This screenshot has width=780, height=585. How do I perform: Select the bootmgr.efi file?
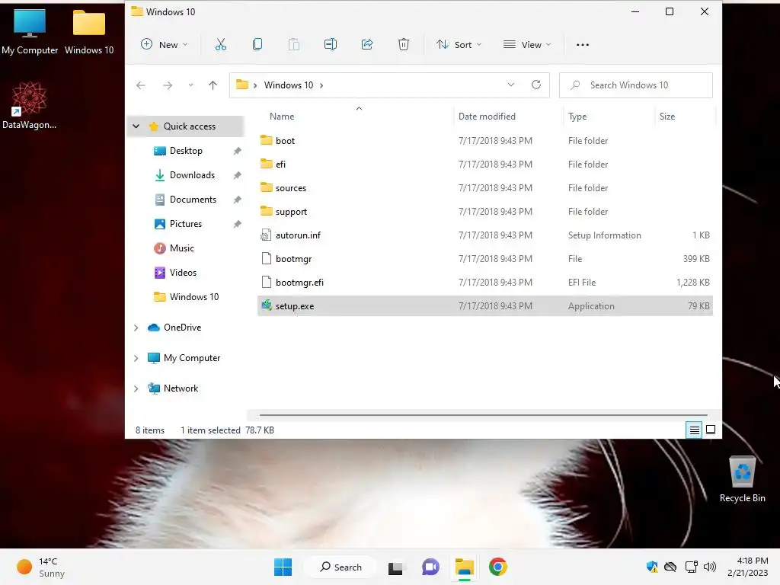pyautogui.click(x=485, y=283)
